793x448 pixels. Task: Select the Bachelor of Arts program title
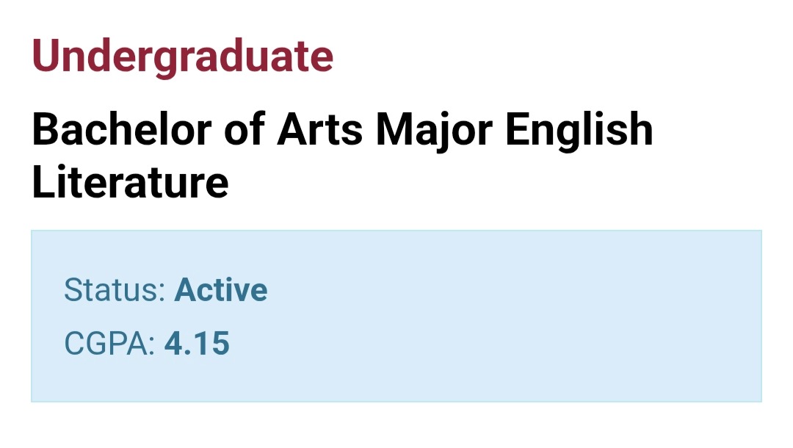pos(342,155)
